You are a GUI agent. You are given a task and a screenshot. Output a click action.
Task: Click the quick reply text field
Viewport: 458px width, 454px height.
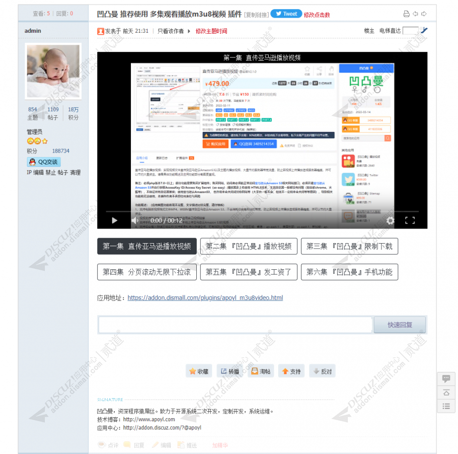point(235,325)
